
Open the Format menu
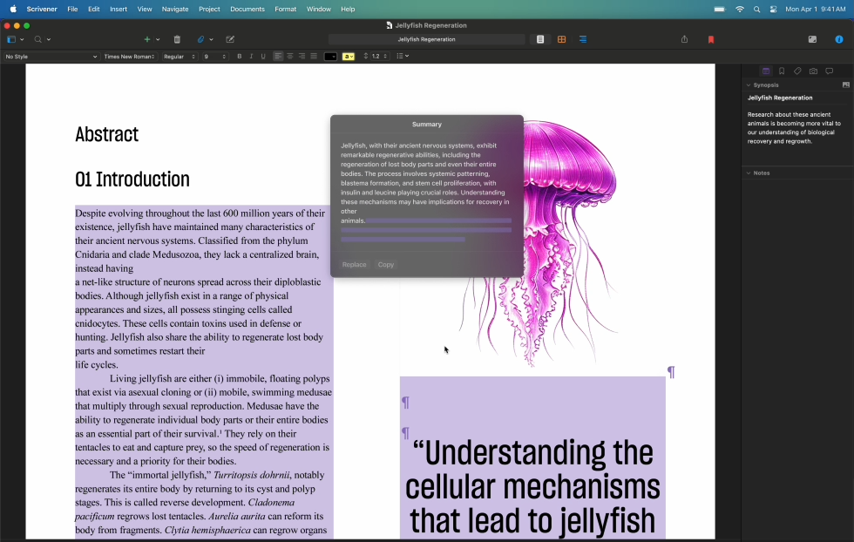pyautogui.click(x=285, y=9)
